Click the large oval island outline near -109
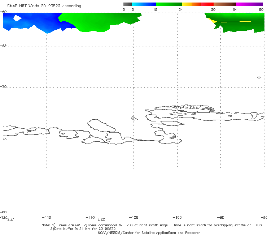The height and width of the screenshot is (235, 267). [102, 125]
